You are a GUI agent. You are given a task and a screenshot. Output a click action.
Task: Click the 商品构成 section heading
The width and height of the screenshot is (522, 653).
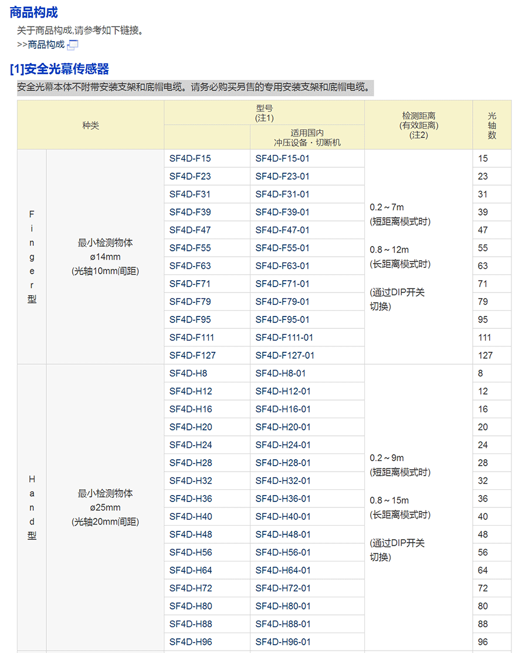pyautogui.click(x=34, y=12)
